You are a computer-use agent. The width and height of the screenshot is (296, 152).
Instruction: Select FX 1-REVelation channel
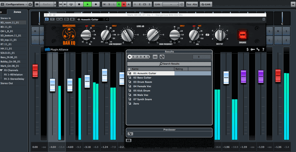pyautogui.click(x=13, y=75)
